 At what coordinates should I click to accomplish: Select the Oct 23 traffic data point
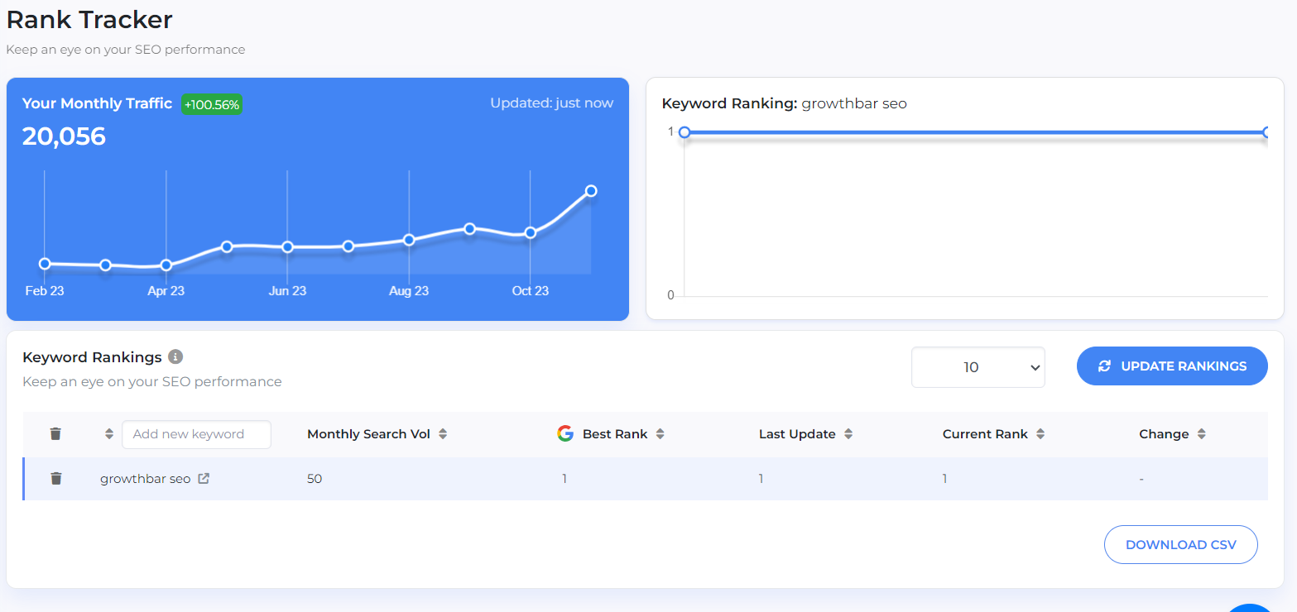tap(531, 232)
